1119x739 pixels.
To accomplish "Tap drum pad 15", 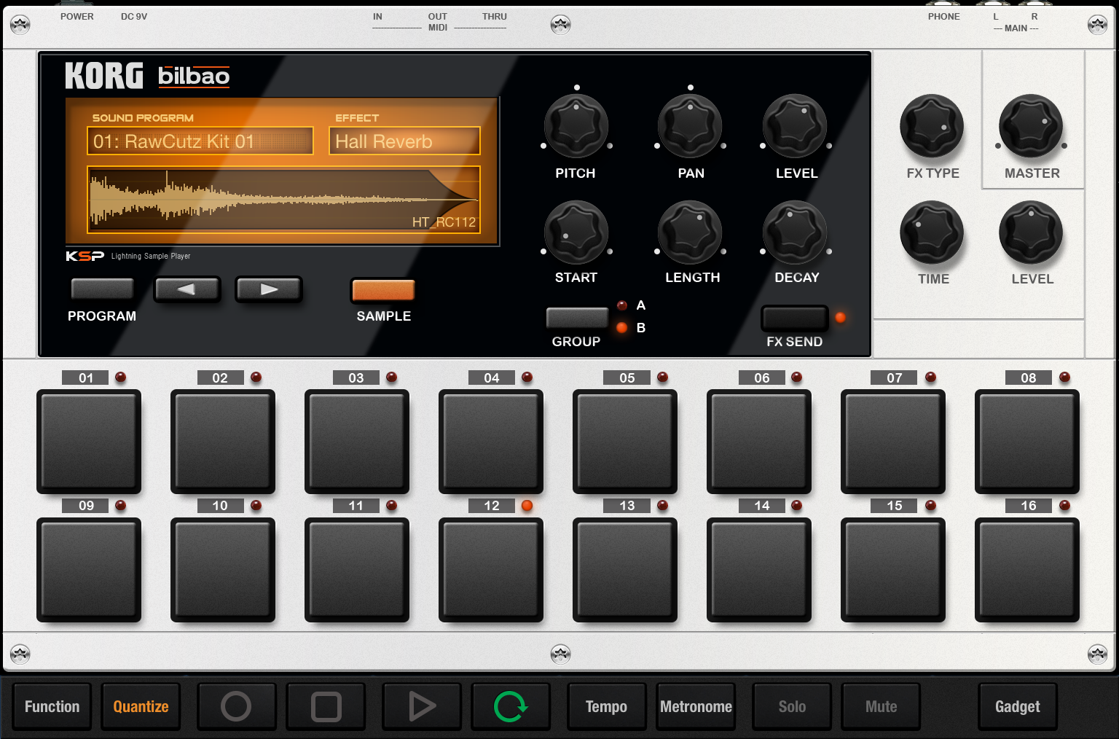I will (893, 569).
